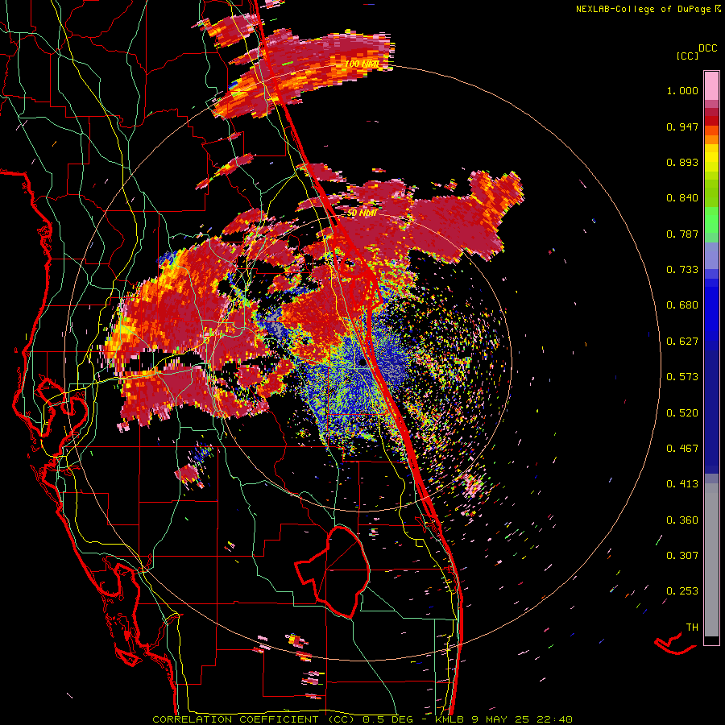Select the 0.627 scale value

682,342
